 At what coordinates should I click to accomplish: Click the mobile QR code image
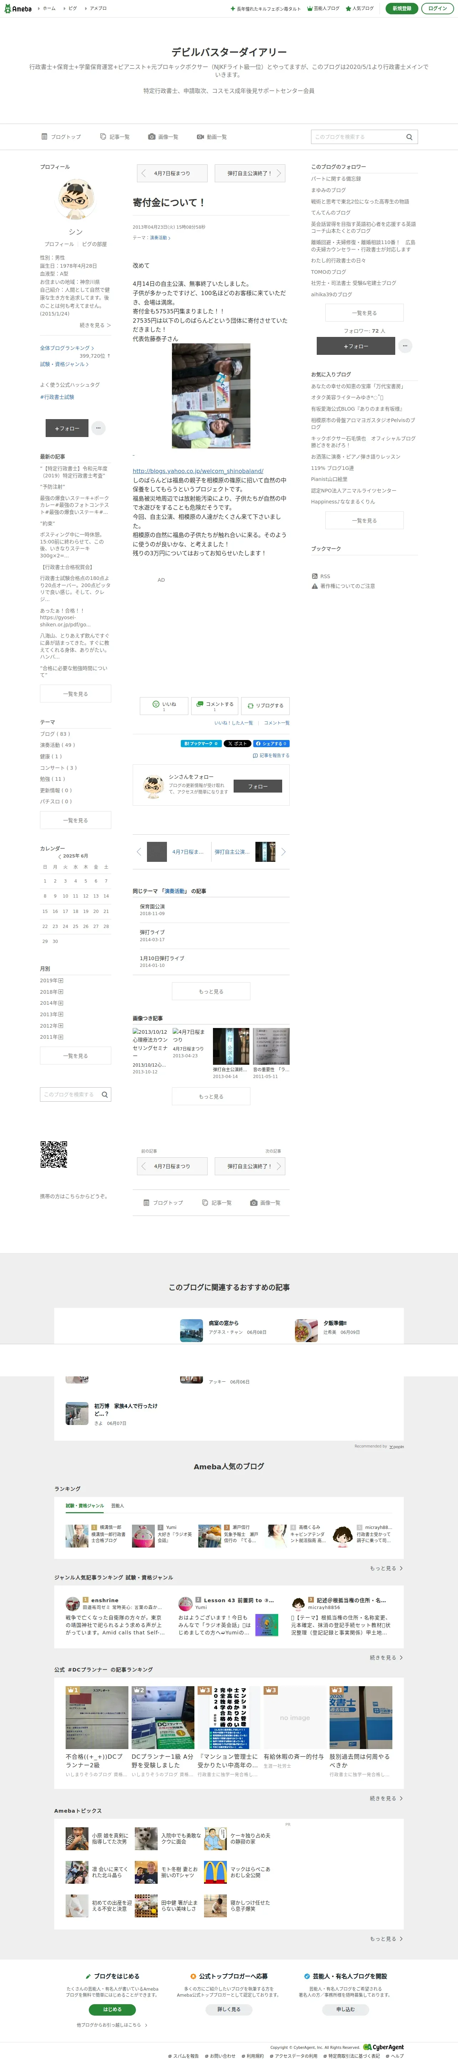pos(54,1154)
